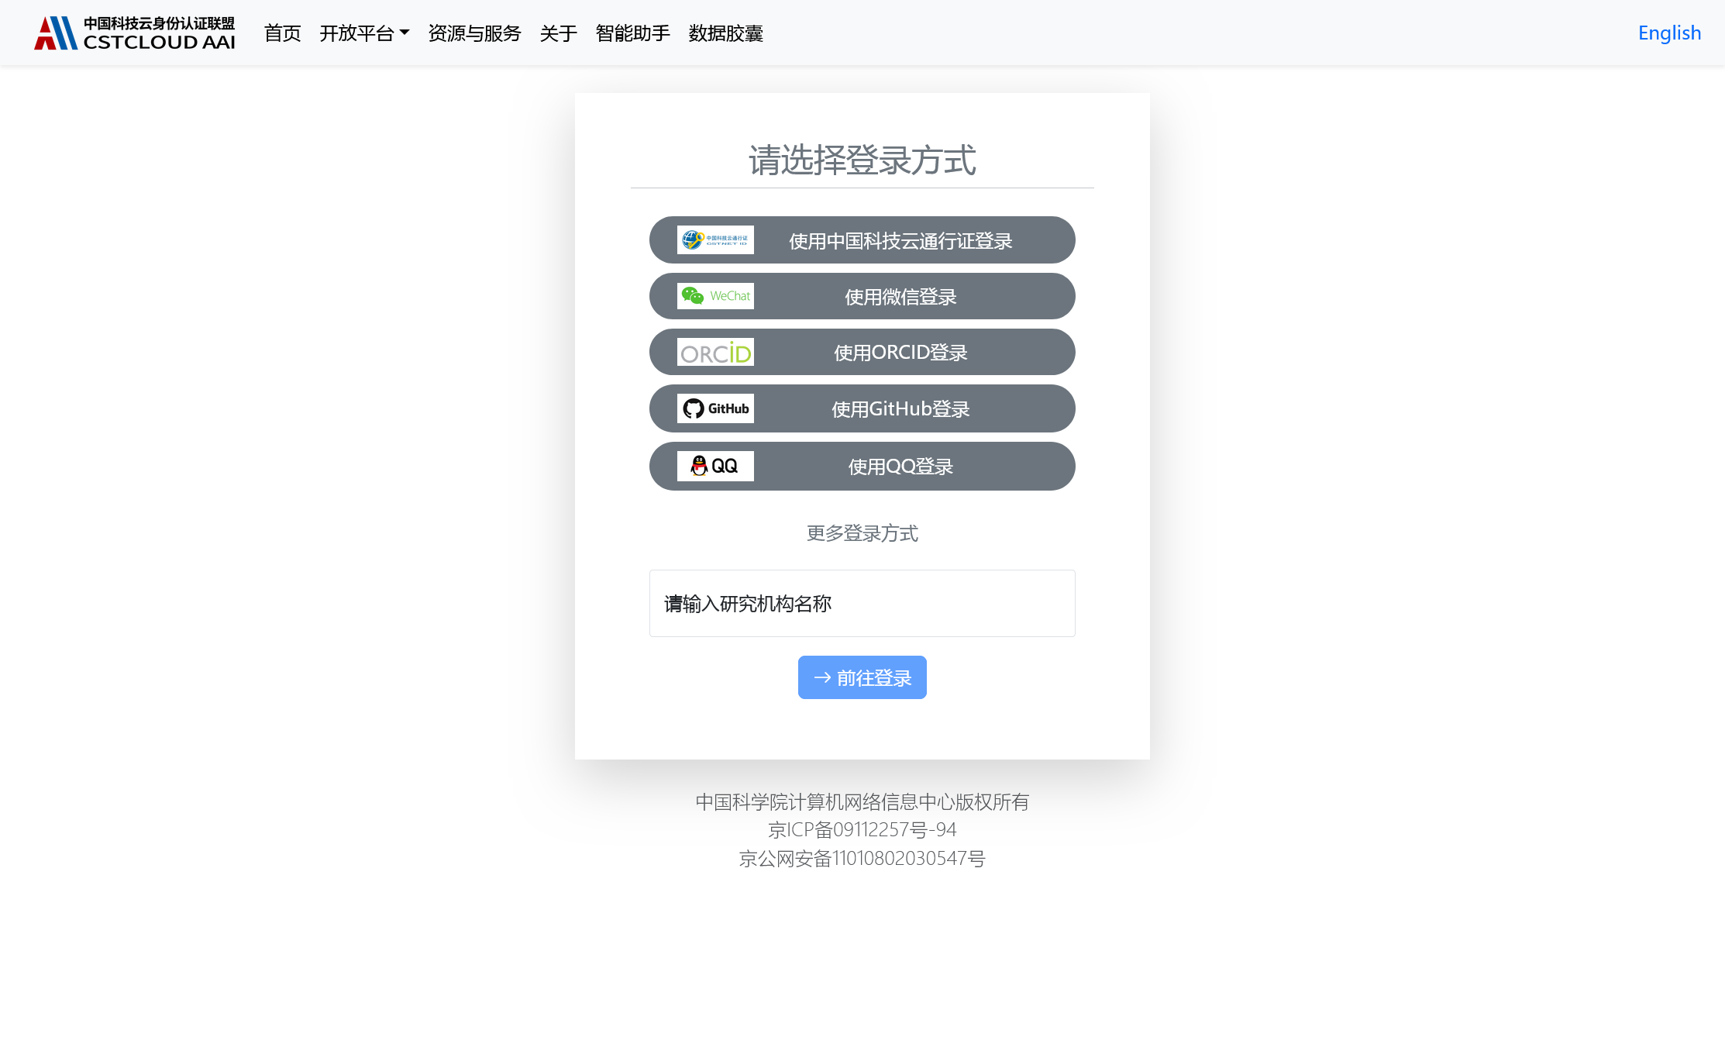
Task: Click the ORCID logo icon
Action: (715, 353)
